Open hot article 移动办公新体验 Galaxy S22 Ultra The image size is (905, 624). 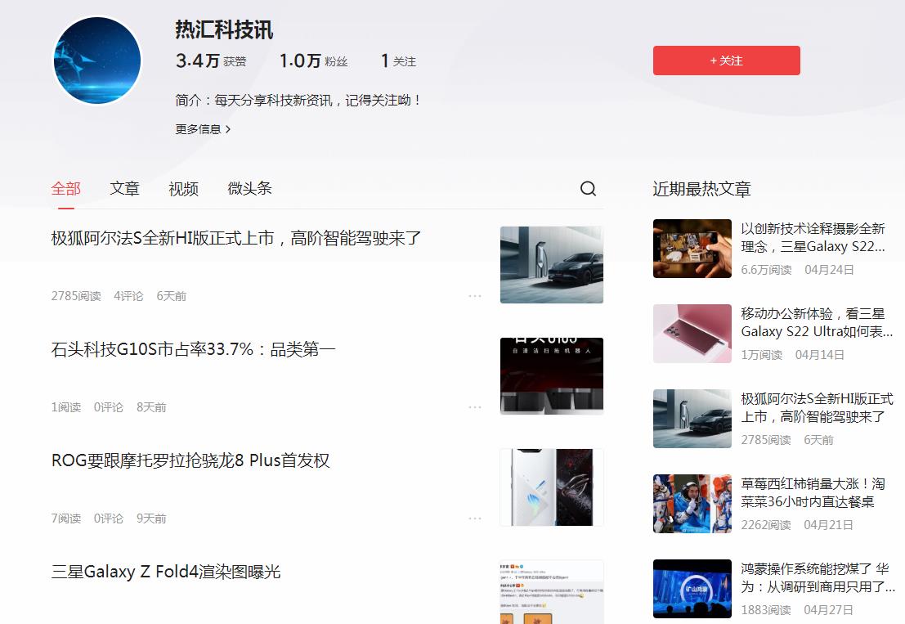[x=817, y=323]
